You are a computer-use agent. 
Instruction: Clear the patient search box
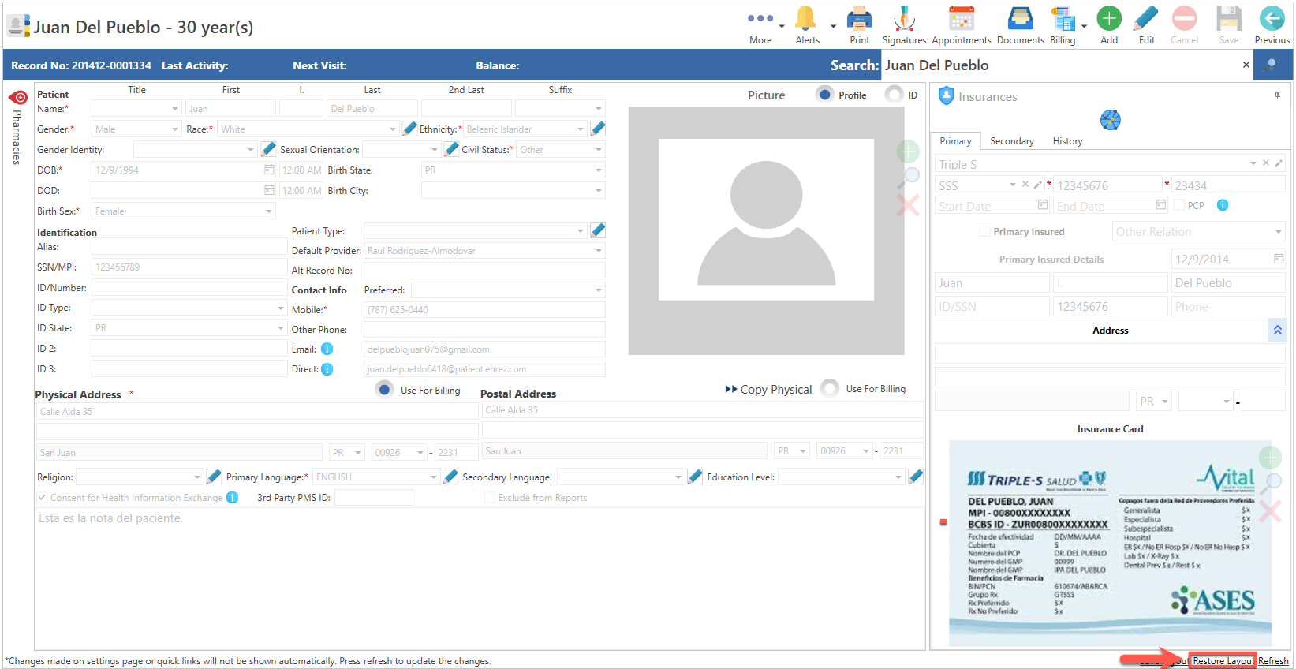pos(1246,65)
